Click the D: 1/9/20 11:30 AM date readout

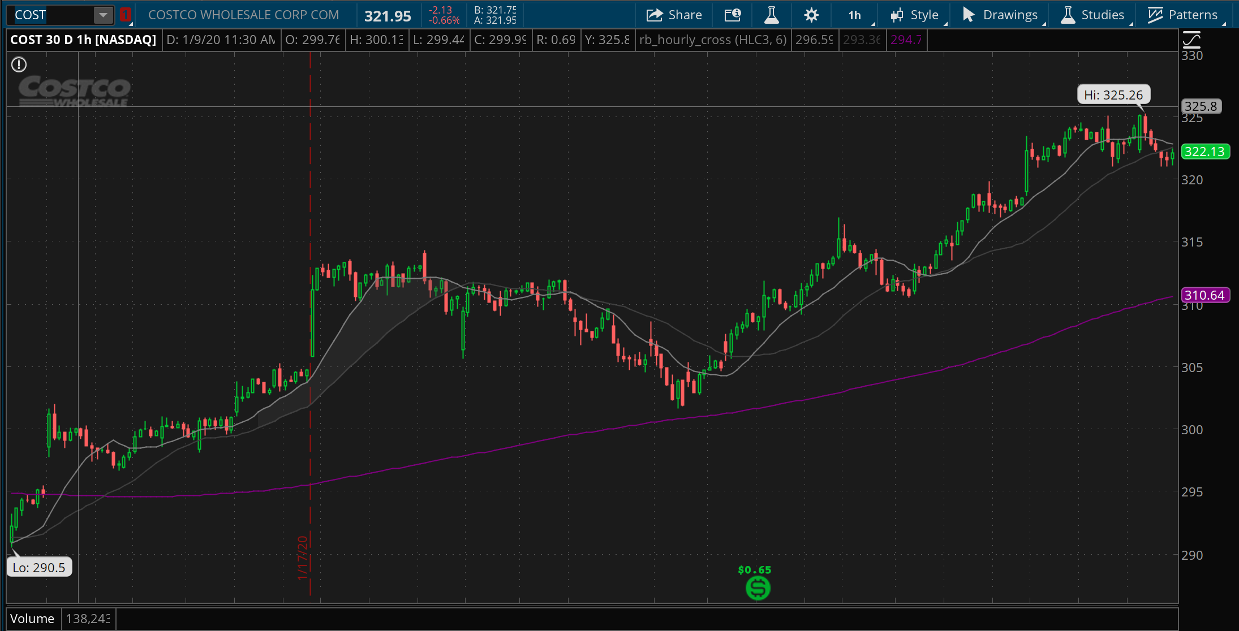coord(221,40)
